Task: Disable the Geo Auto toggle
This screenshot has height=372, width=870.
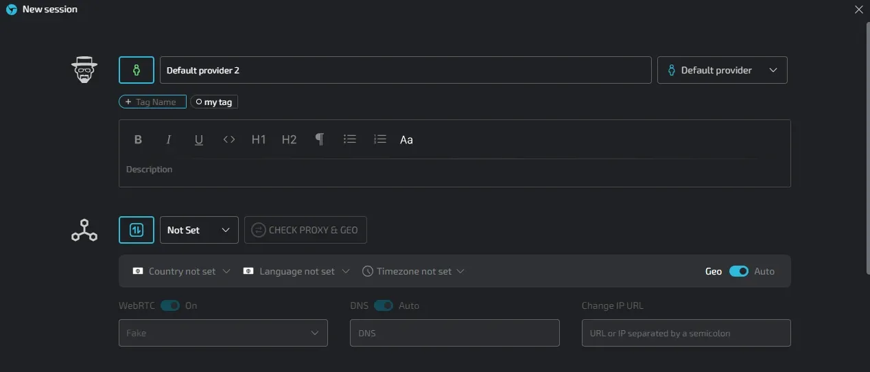Action: [738, 271]
